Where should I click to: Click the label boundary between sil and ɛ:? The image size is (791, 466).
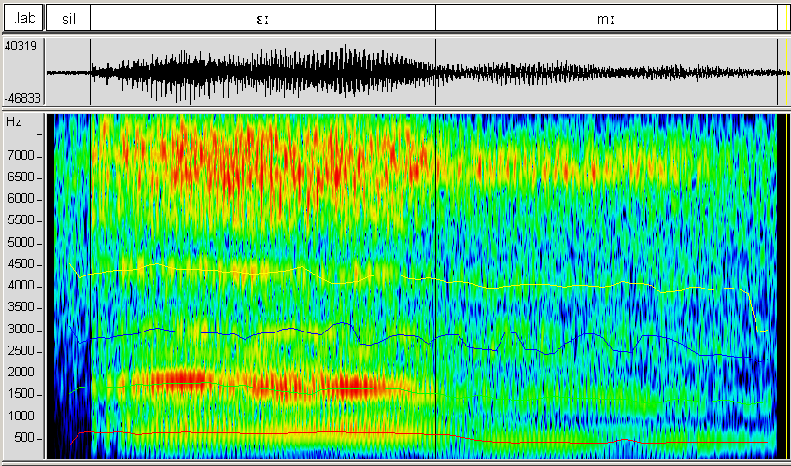[x=90, y=18]
